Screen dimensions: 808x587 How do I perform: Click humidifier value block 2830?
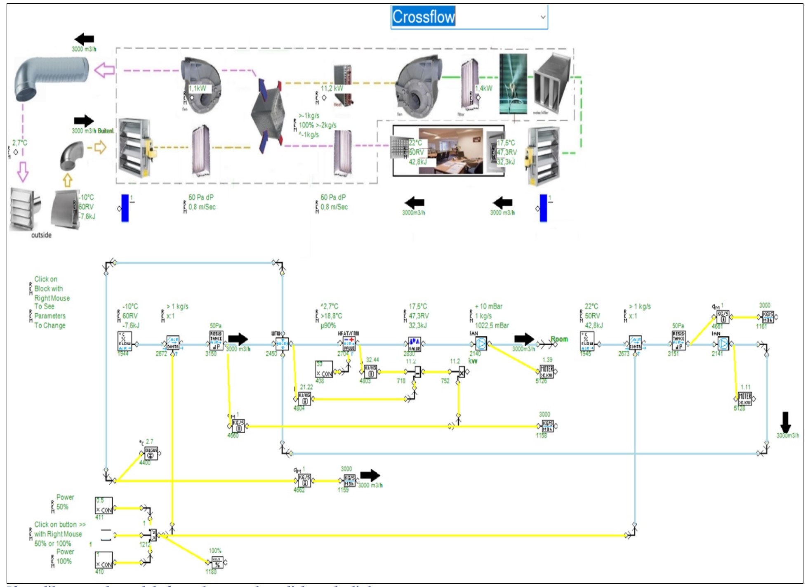pos(414,343)
